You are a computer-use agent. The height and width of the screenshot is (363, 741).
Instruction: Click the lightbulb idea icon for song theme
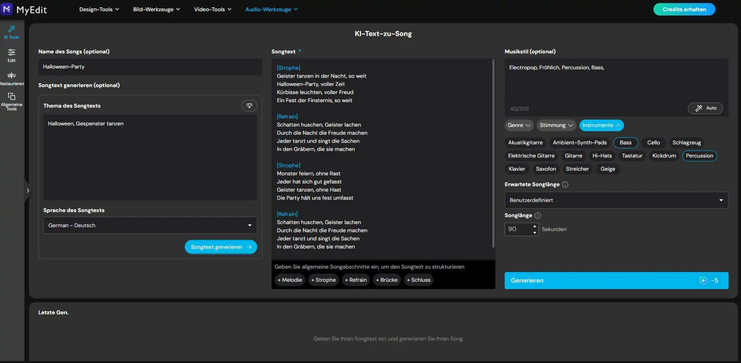tap(249, 105)
